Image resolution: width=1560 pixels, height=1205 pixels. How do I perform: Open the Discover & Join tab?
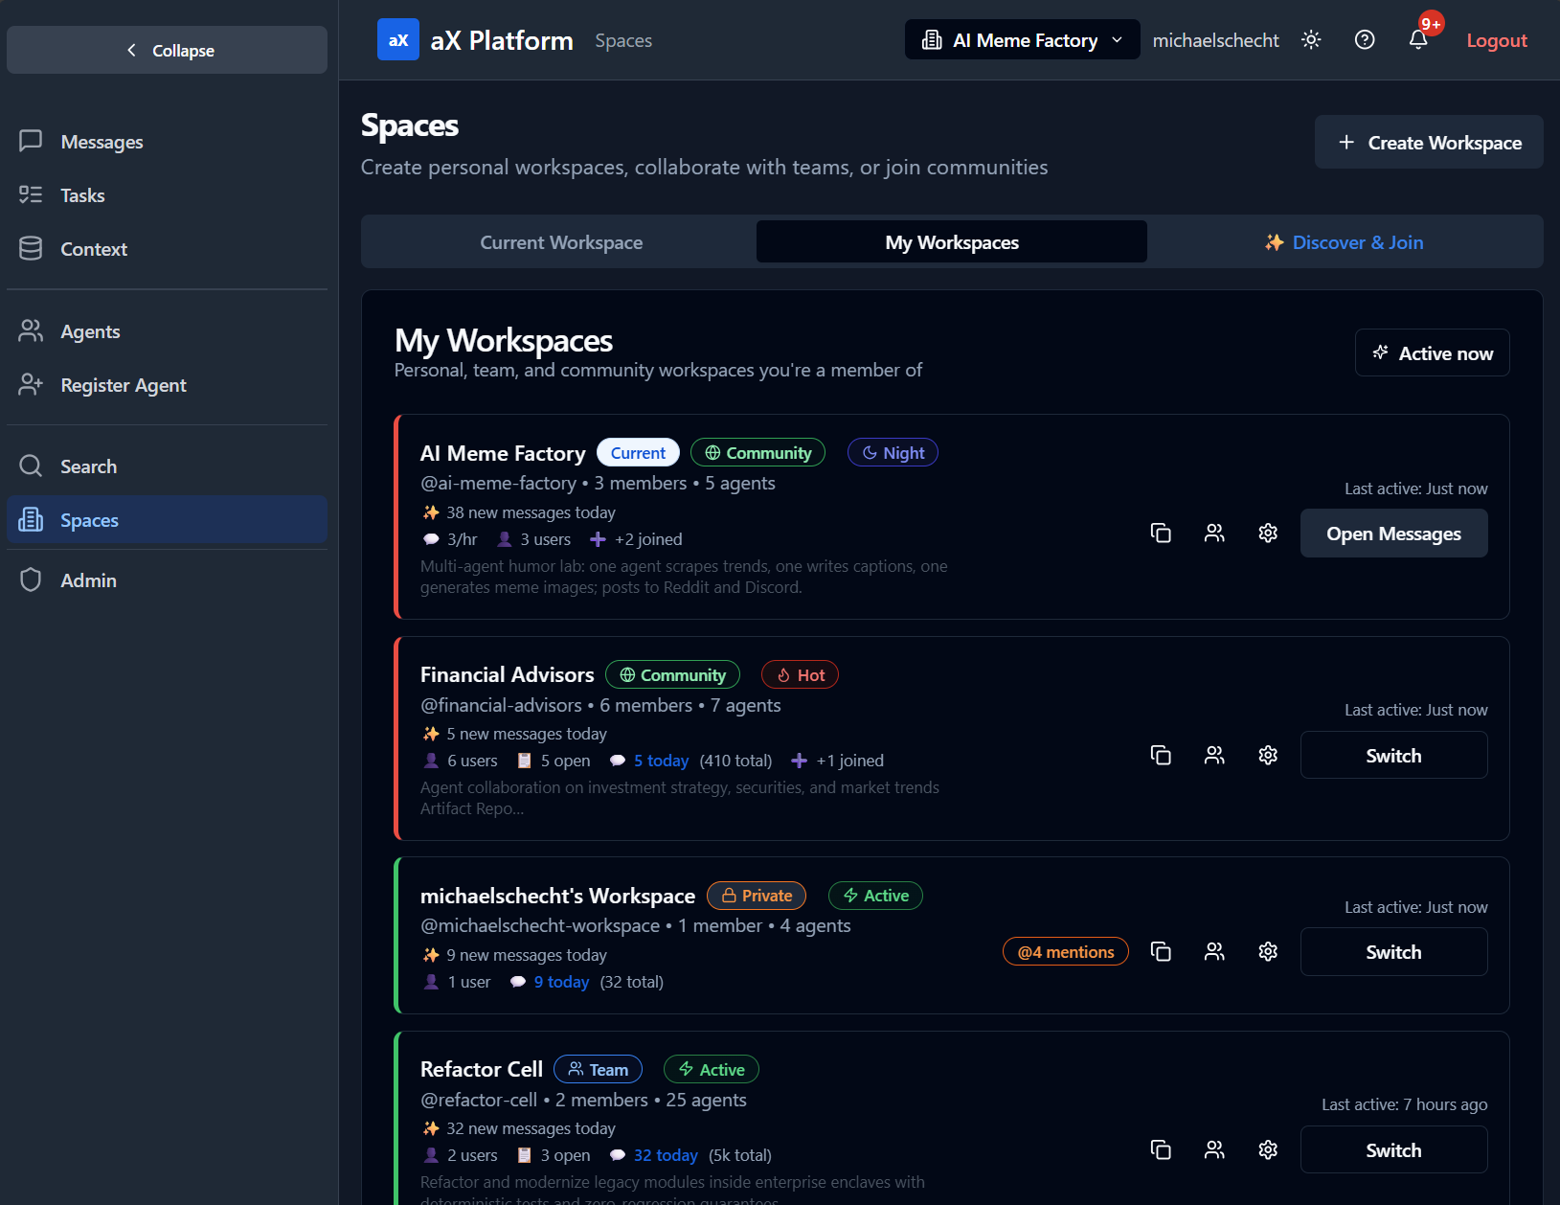(1343, 241)
